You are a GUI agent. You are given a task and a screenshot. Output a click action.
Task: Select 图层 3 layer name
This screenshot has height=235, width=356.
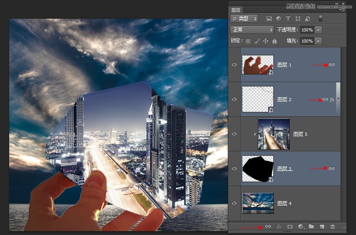pyautogui.click(x=284, y=169)
